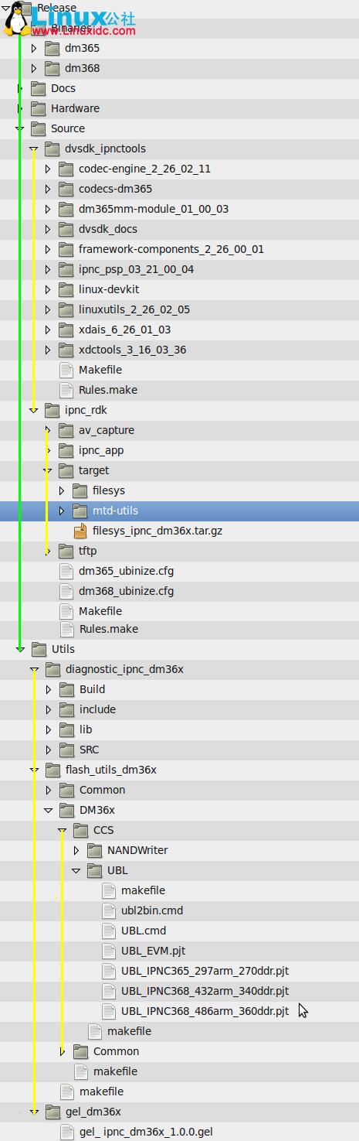Image resolution: width=359 pixels, height=1141 pixels.
Task: Collapse the DM36x folder tree
Action: coord(48,810)
